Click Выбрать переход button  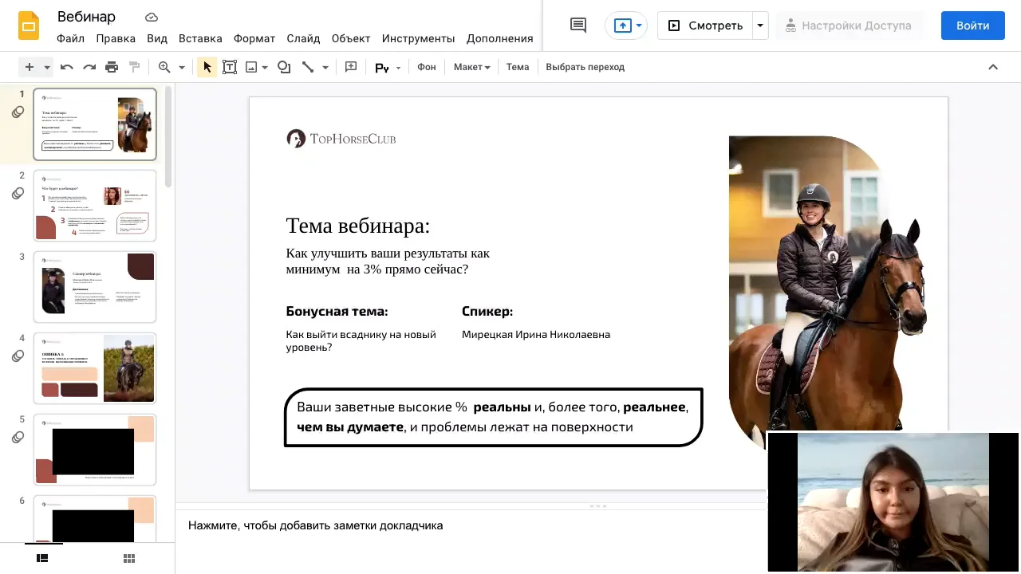[x=585, y=67]
